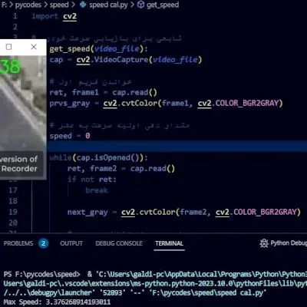Click the Problems count badge showing 2
The height and width of the screenshot is (307, 307).
pyautogui.click(x=44, y=243)
